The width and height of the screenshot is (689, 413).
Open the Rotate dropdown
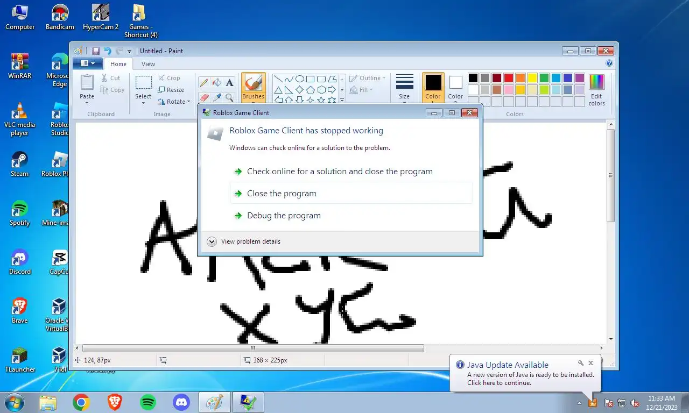pos(174,102)
